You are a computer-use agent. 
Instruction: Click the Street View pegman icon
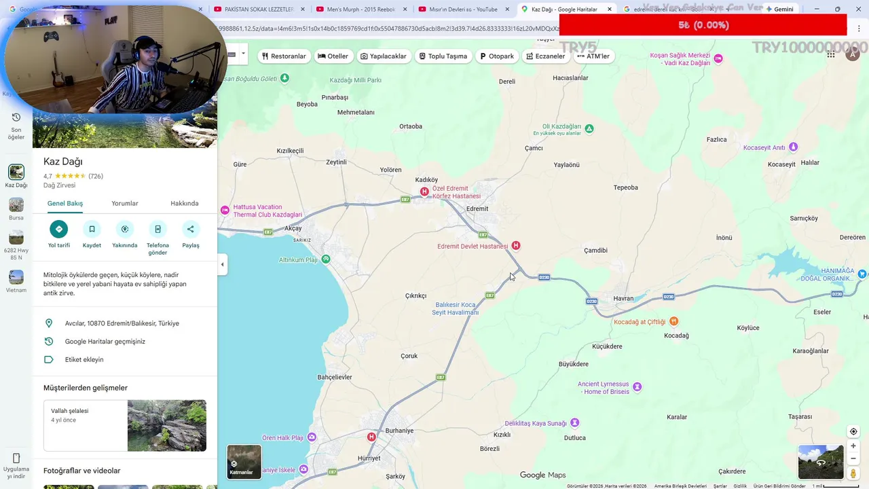point(853,473)
